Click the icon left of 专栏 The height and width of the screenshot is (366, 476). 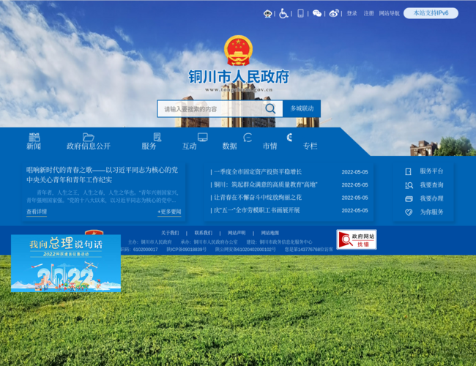coord(289,138)
